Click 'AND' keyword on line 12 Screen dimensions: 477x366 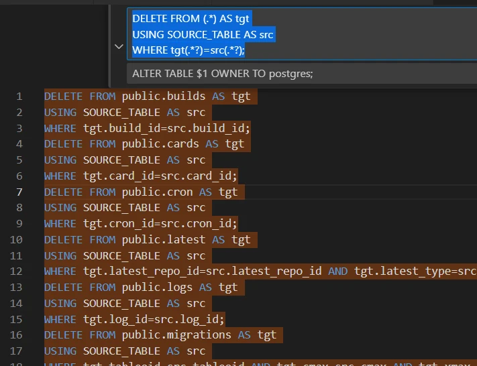pyautogui.click(x=337, y=271)
